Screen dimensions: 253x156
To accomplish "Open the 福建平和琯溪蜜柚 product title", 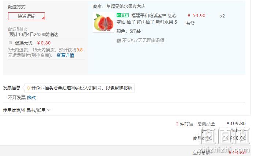I will pyautogui.click(x=147, y=19).
